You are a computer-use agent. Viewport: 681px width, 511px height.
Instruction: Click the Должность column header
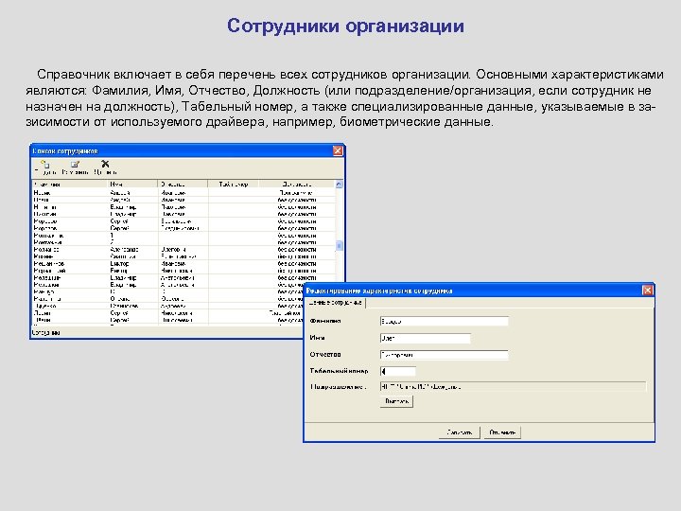pyautogui.click(x=297, y=185)
